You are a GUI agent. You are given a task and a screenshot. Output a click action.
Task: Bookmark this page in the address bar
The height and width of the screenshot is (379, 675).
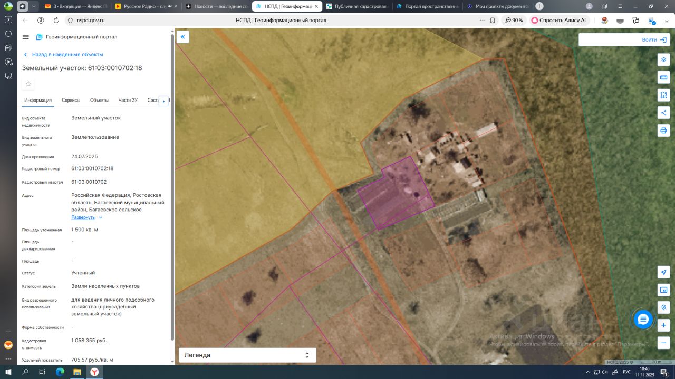[x=493, y=20]
